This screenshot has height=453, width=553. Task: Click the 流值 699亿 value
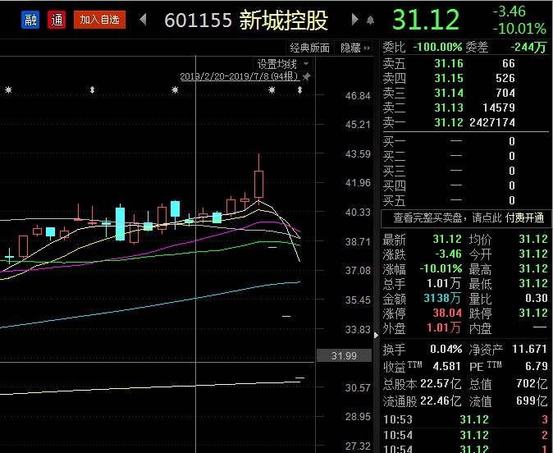pyautogui.click(x=532, y=400)
